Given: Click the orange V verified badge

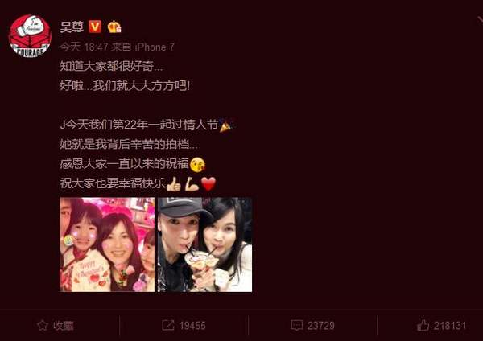Looking at the screenshot, I should pyautogui.click(x=95, y=27).
